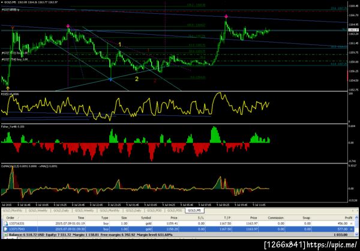Click the balance row icon beside Balance
The image size is (360, 251).
[5, 235]
